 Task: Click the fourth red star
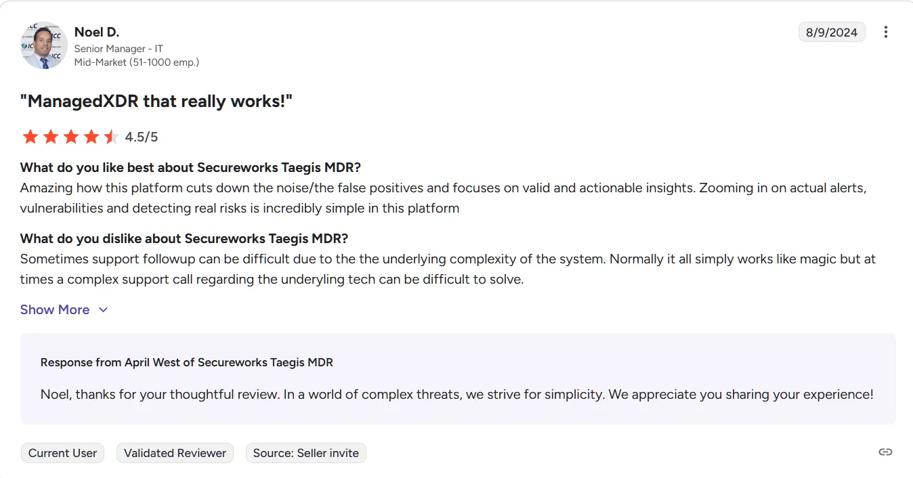tap(91, 136)
